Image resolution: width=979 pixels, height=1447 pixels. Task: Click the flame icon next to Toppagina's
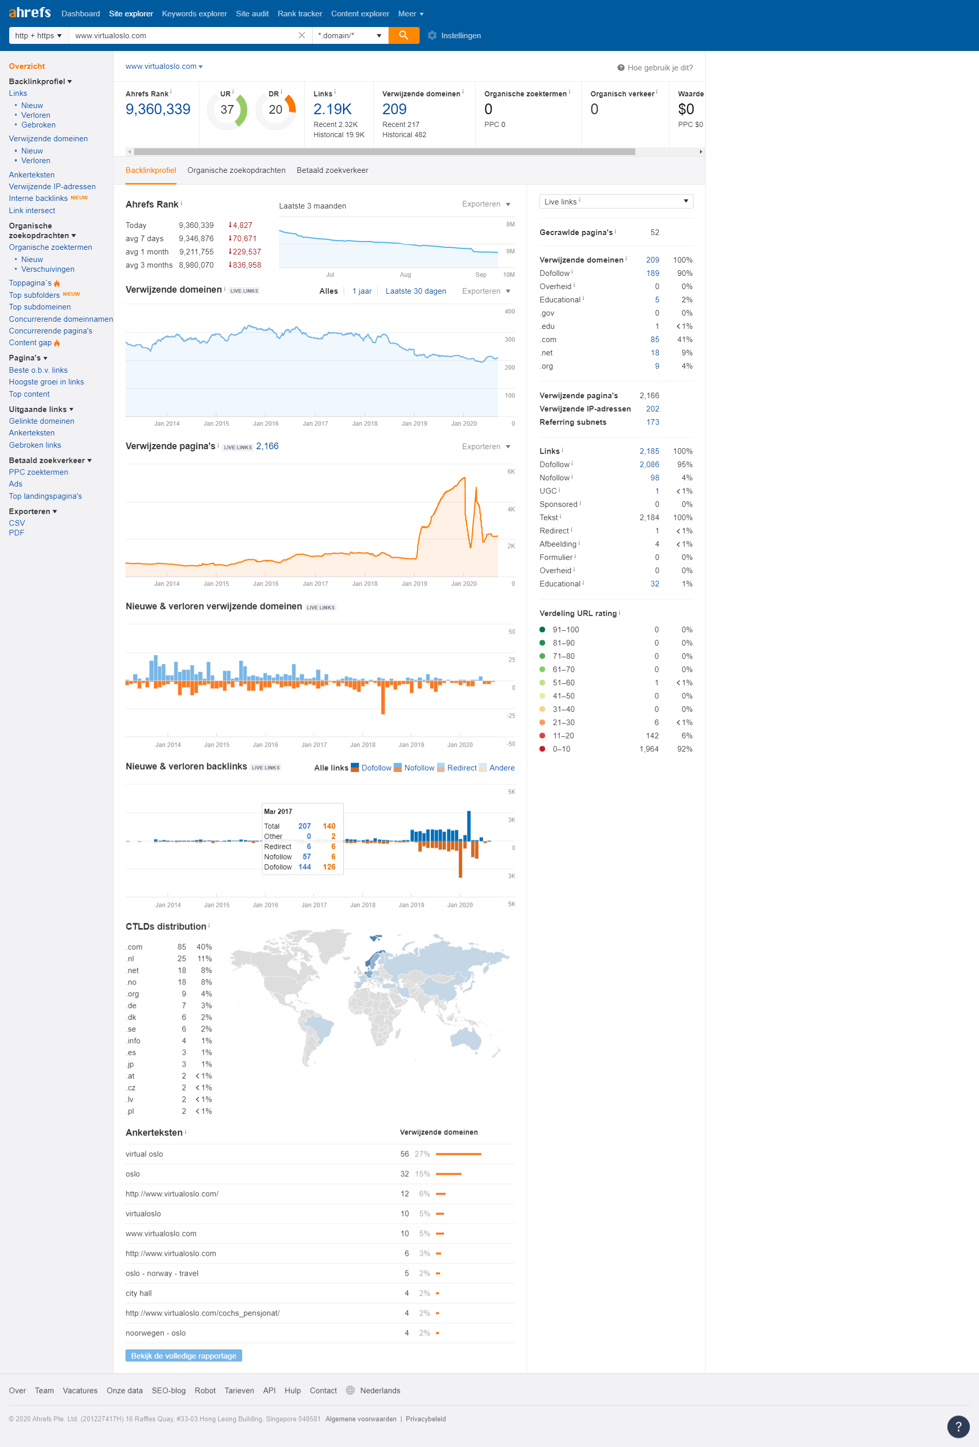(x=57, y=283)
